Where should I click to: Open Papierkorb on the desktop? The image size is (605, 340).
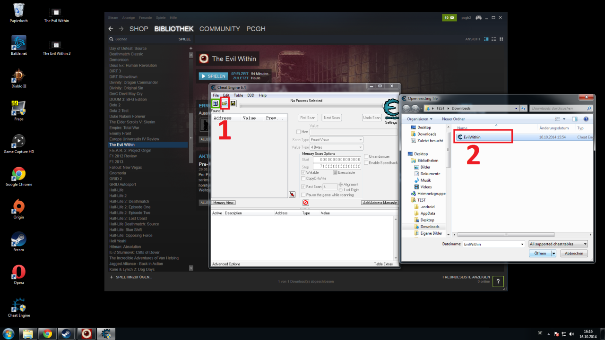click(x=19, y=13)
